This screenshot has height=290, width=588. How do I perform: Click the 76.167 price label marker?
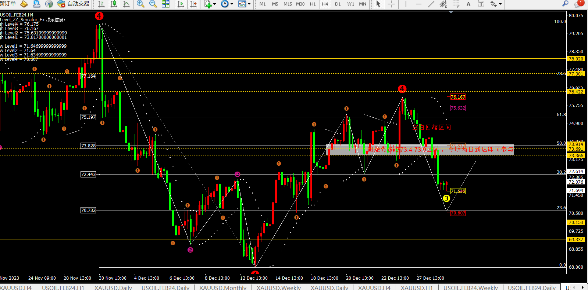tap(458, 97)
